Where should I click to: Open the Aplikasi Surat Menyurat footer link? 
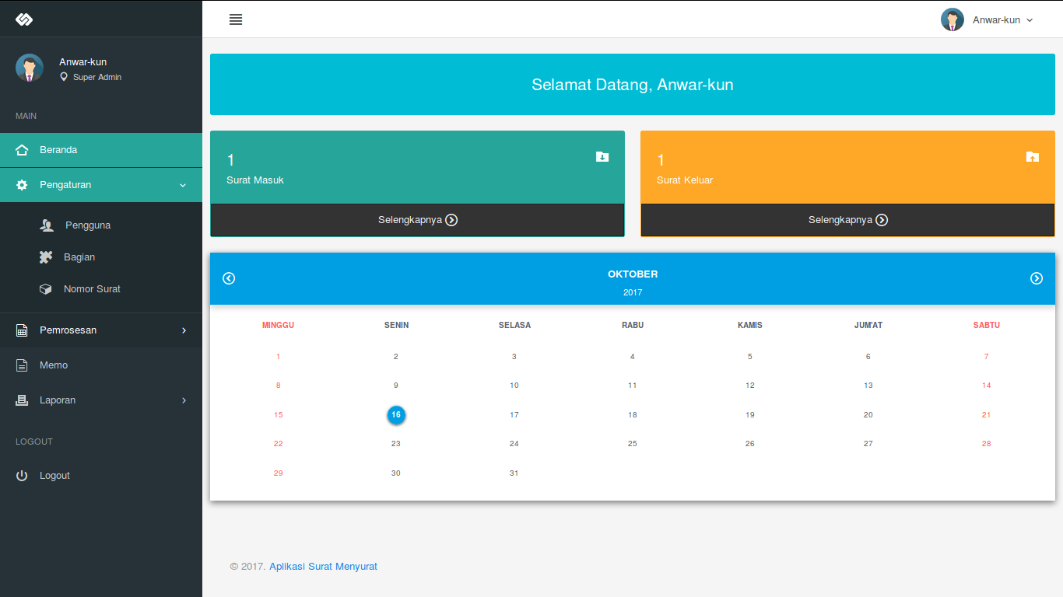pyautogui.click(x=323, y=567)
